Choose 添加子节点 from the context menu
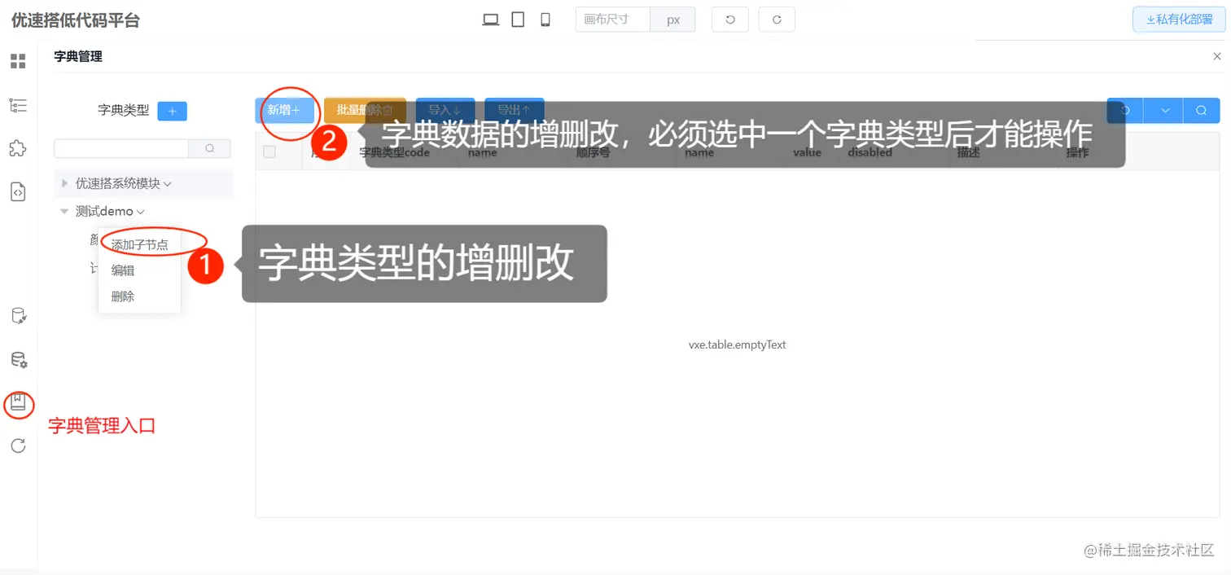This screenshot has width=1231, height=575. [140, 244]
